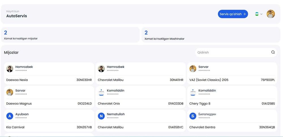The height and width of the screenshot is (137, 283).
Task: Select plate number 30N357VB
Action: (x=84, y=127)
